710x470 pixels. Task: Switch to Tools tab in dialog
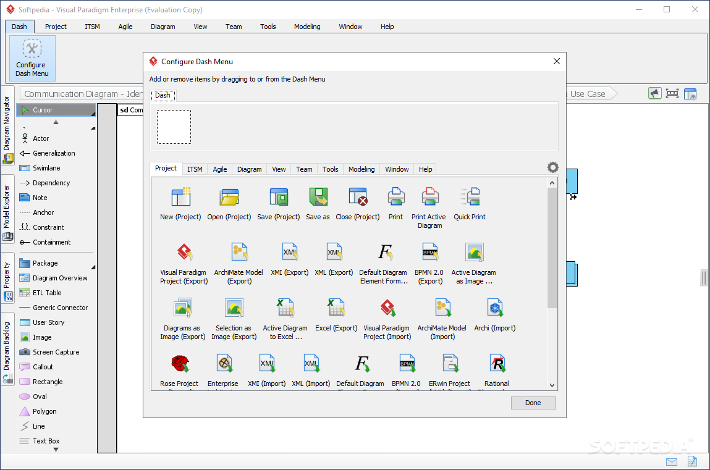click(x=331, y=169)
